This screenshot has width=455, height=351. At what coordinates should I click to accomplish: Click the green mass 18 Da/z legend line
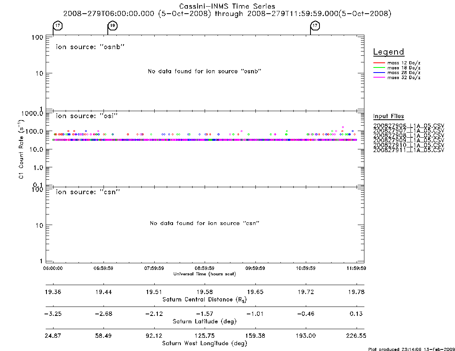pyautogui.click(x=379, y=67)
